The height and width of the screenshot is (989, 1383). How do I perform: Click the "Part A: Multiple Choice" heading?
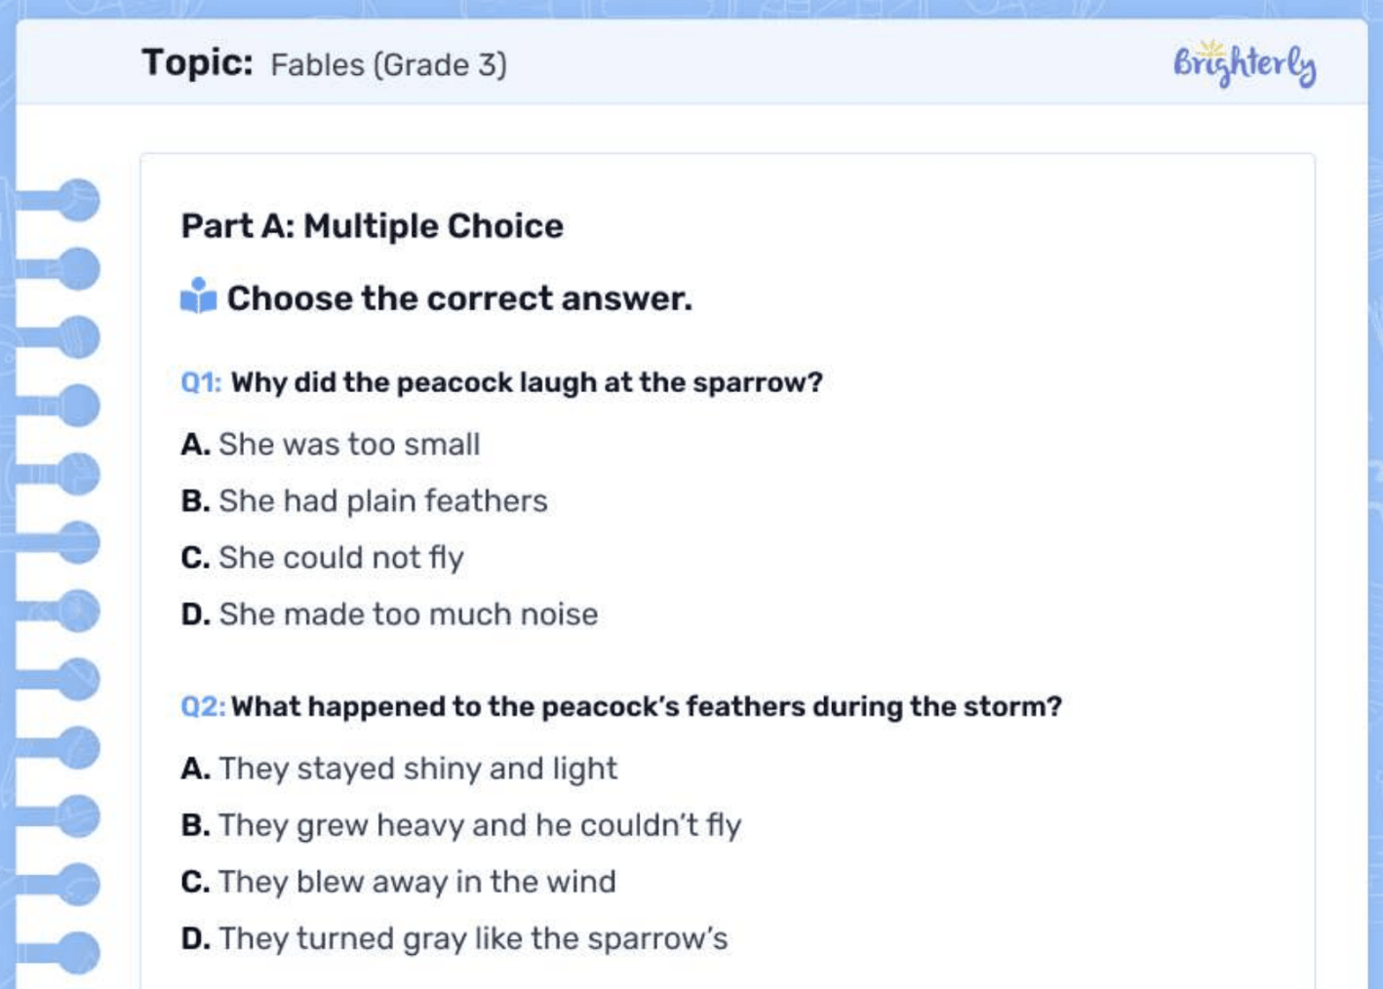(x=372, y=226)
